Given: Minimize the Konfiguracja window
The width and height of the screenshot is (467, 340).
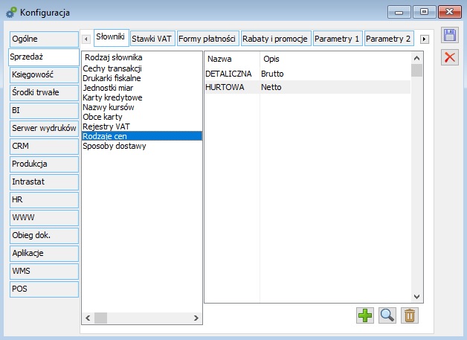Looking at the screenshot, I should [399, 12].
